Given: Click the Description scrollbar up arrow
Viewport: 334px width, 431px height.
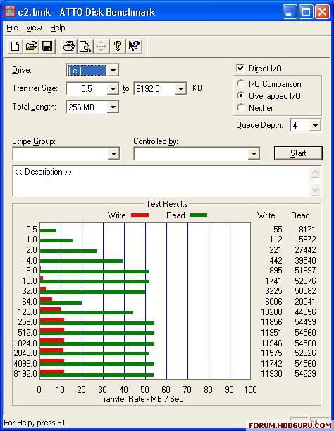Looking at the screenshot, I should [316, 172].
